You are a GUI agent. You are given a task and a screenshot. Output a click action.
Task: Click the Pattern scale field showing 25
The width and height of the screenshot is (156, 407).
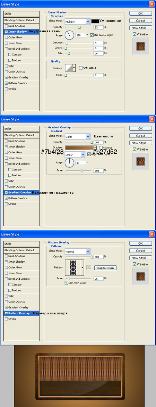pos(98,278)
